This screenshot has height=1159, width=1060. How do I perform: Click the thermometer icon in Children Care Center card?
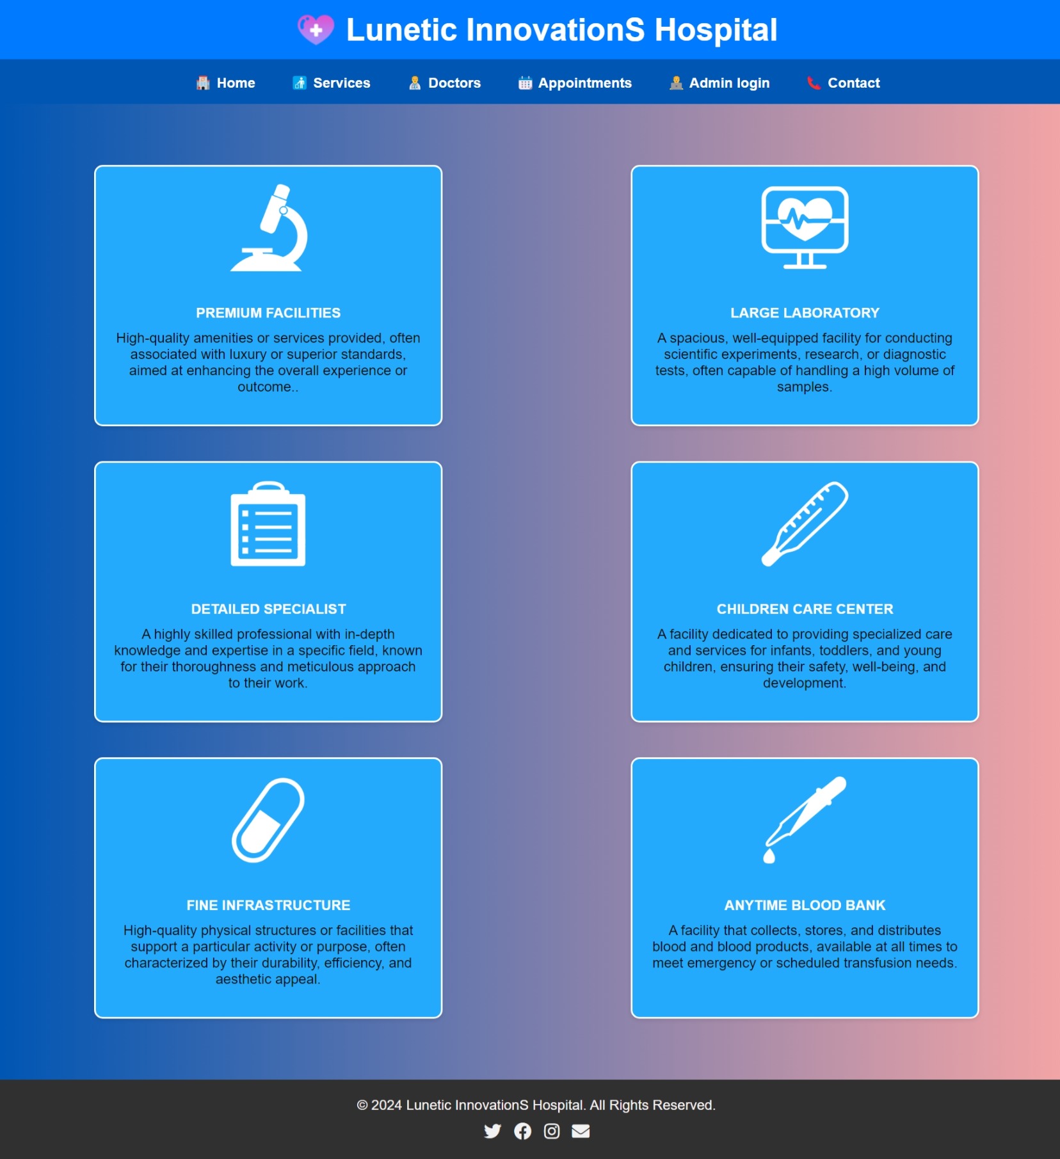click(805, 524)
